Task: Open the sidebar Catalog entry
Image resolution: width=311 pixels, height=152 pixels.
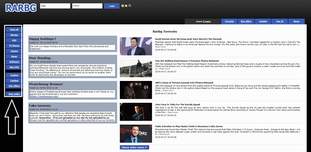Action: [14, 81]
